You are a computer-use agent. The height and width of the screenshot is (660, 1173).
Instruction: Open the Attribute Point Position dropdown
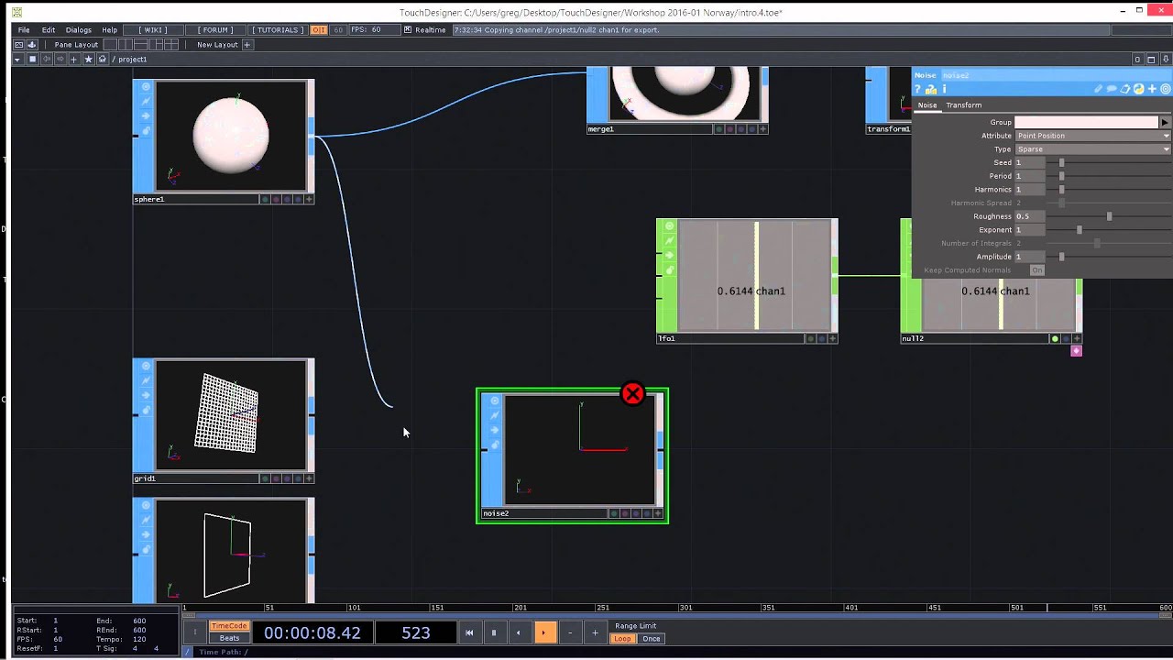tap(1092, 136)
